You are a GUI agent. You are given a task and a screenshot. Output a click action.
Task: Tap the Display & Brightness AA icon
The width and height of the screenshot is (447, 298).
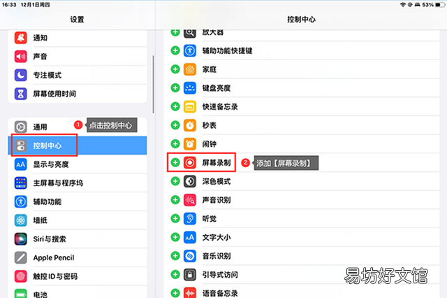20,164
